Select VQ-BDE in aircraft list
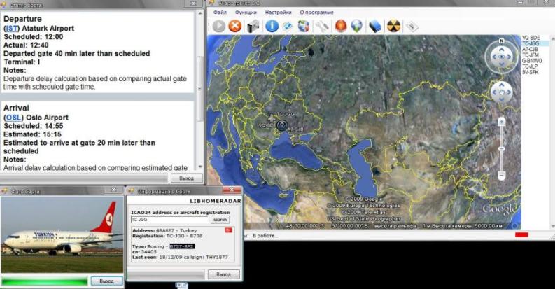The width and height of the screenshot is (555, 289). click(531, 38)
